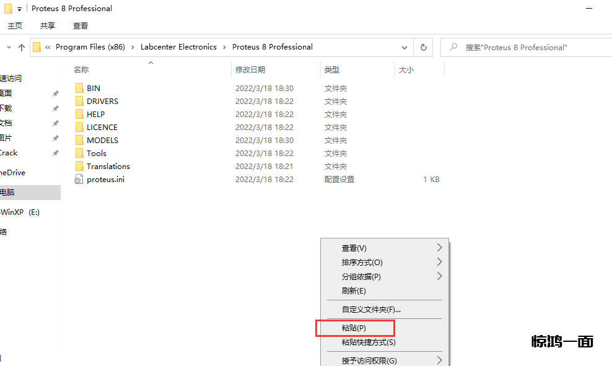Choose 粘贴(P) from the context menu

pos(354,328)
